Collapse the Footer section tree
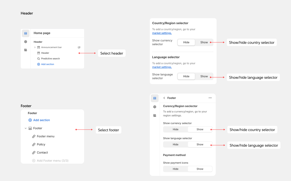Viewport: 291px width, 181px height. [26, 128]
